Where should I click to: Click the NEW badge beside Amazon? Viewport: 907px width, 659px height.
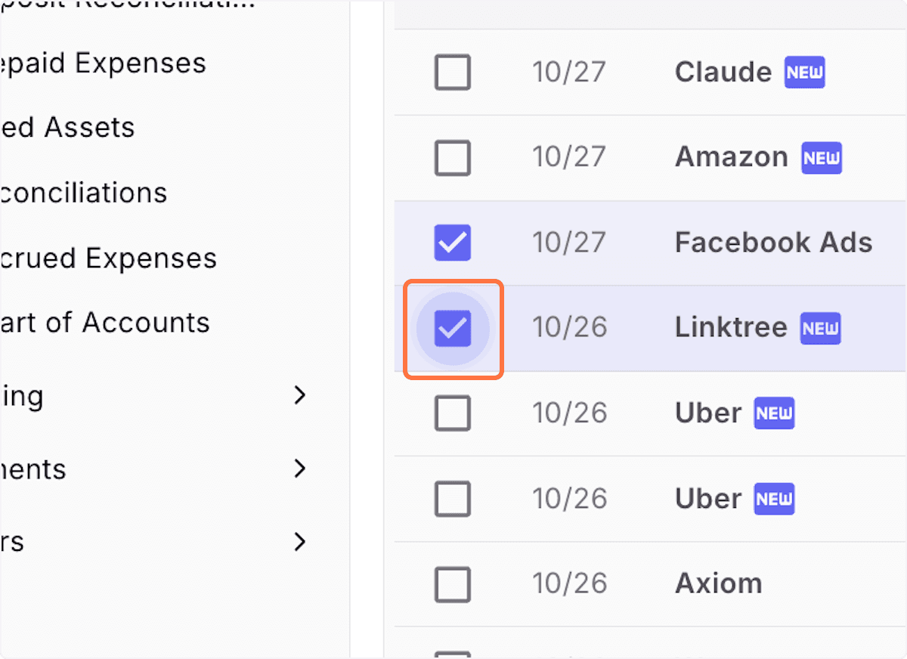(x=821, y=158)
